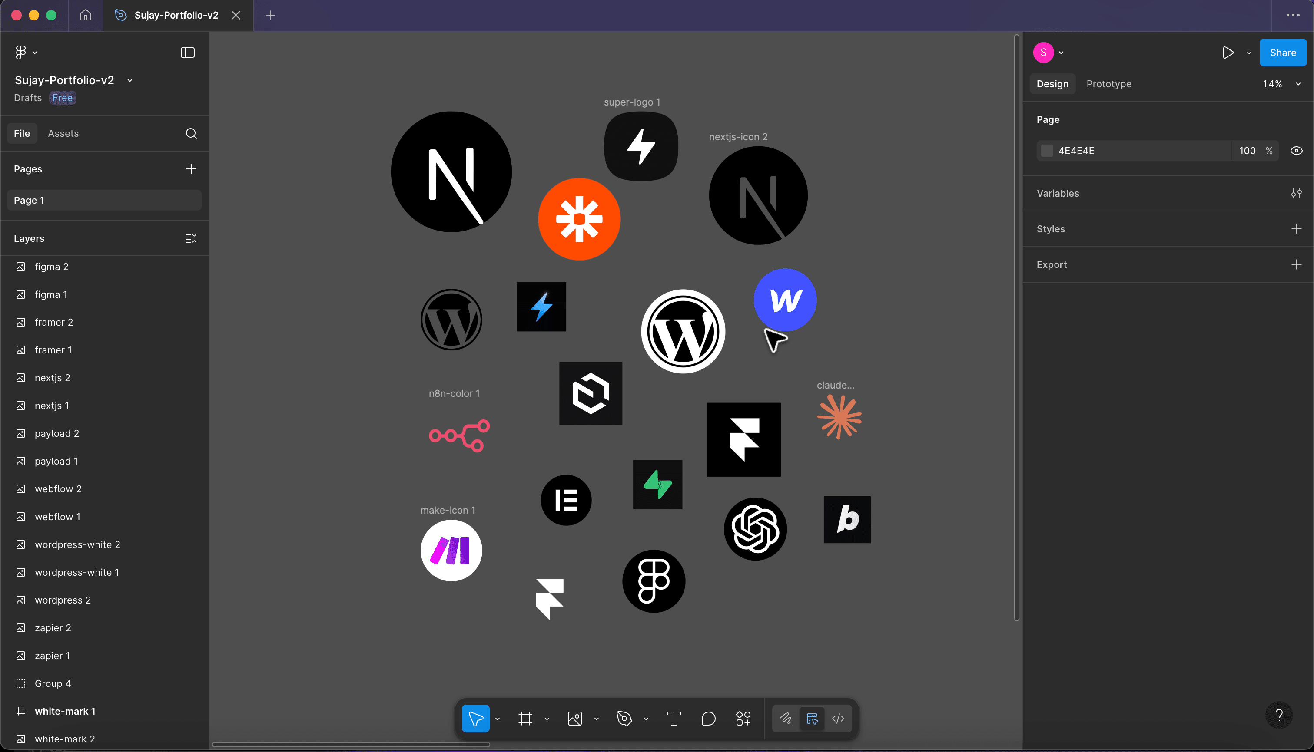Click the page color swatch 4E4E4E
Screen dimensions: 1314x752
click(x=1047, y=151)
